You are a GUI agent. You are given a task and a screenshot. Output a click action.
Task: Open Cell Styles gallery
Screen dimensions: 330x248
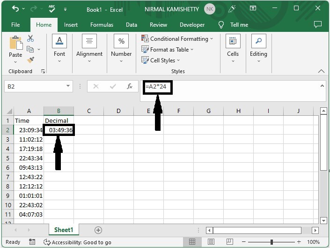click(161, 60)
